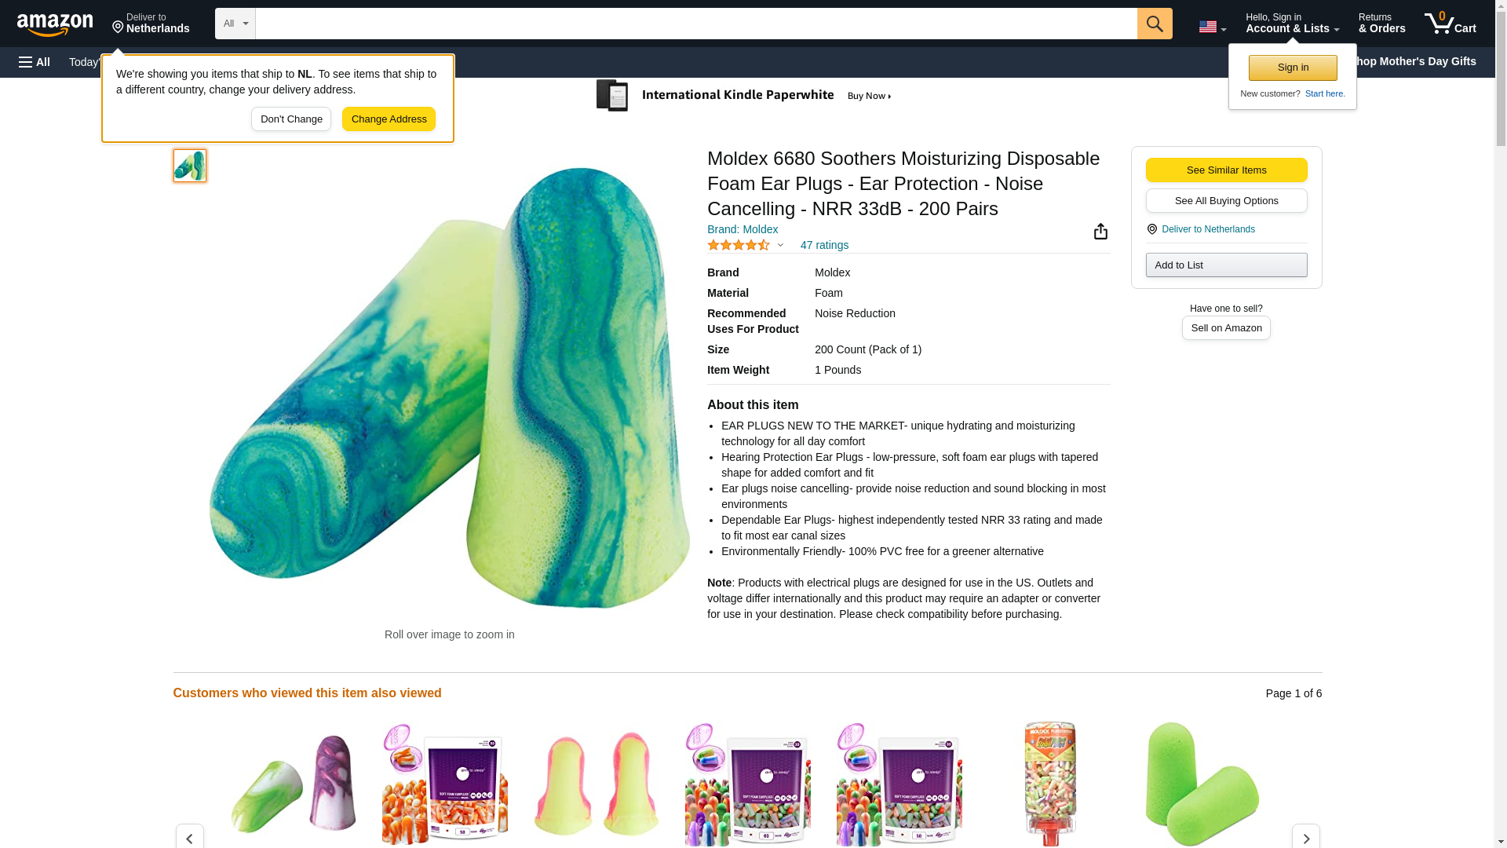Open the All hamburger menu
This screenshot has height=848, width=1507.
tap(35, 62)
